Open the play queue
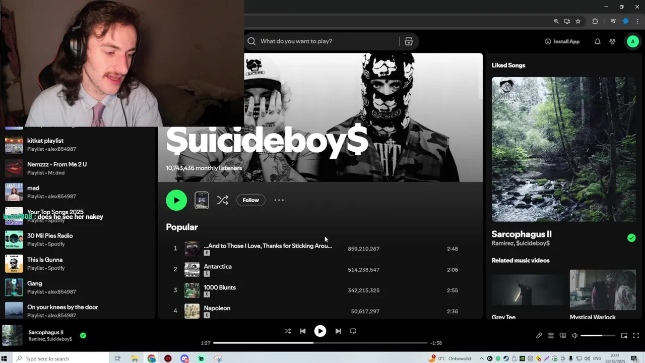 click(551, 336)
